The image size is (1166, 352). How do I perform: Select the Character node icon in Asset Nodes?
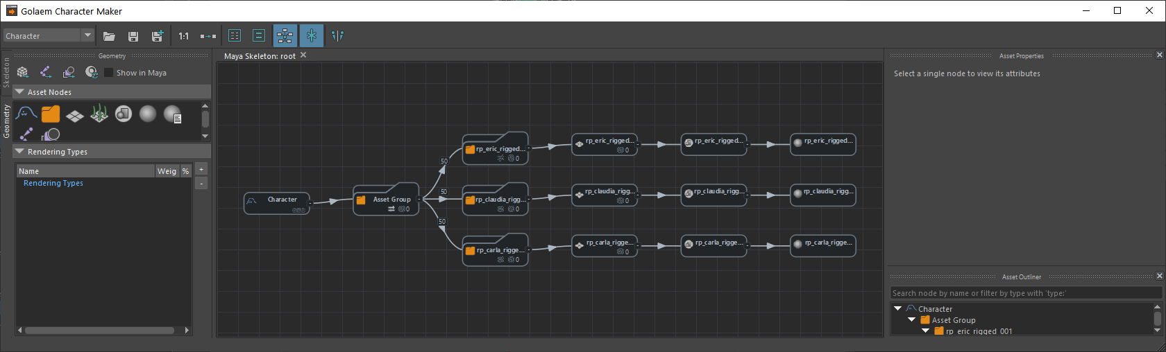coord(26,113)
